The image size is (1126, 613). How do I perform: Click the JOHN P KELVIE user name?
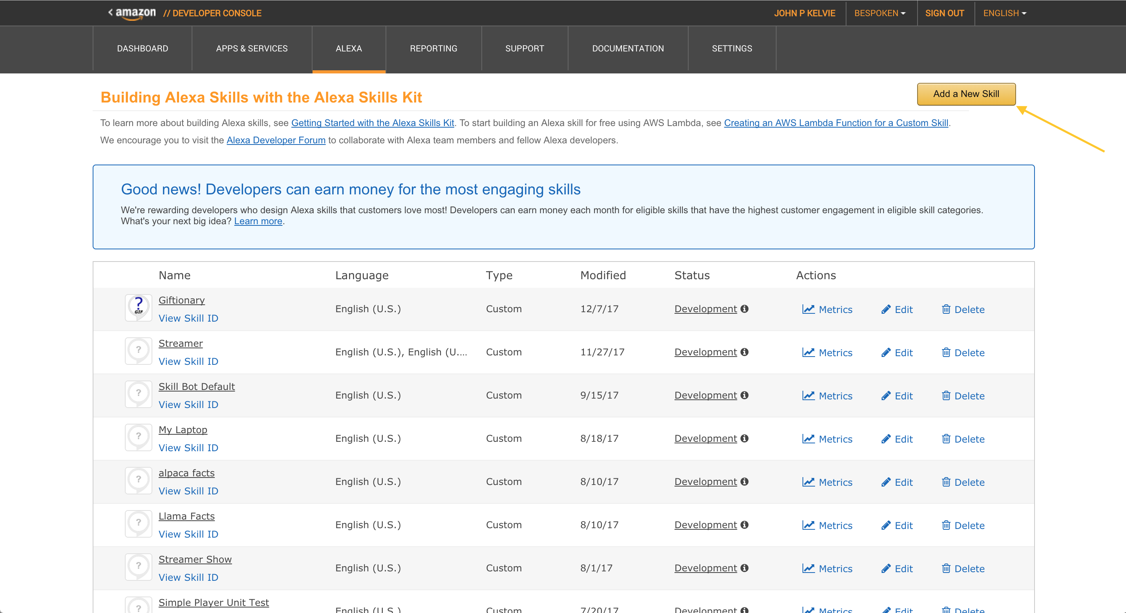tap(804, 13)
